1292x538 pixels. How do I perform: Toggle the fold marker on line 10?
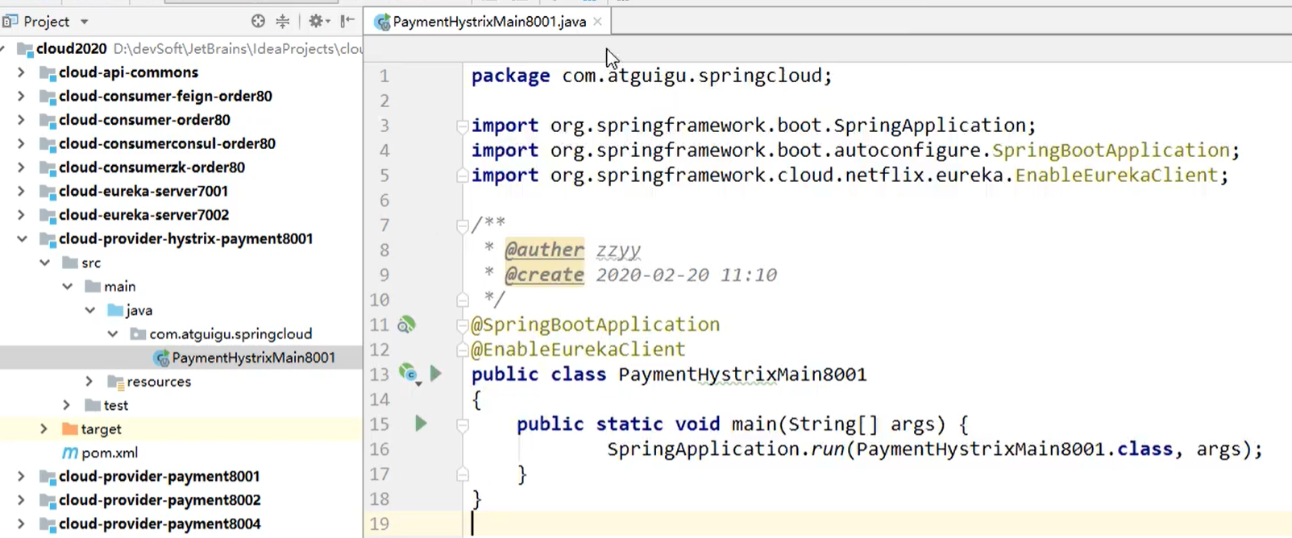pos(462,300)
